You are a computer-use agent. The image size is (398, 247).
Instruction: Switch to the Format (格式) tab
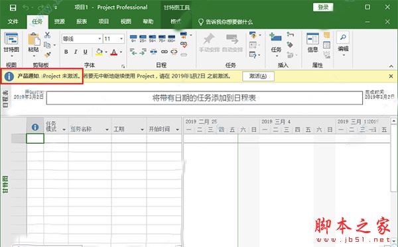click(175, 22)
